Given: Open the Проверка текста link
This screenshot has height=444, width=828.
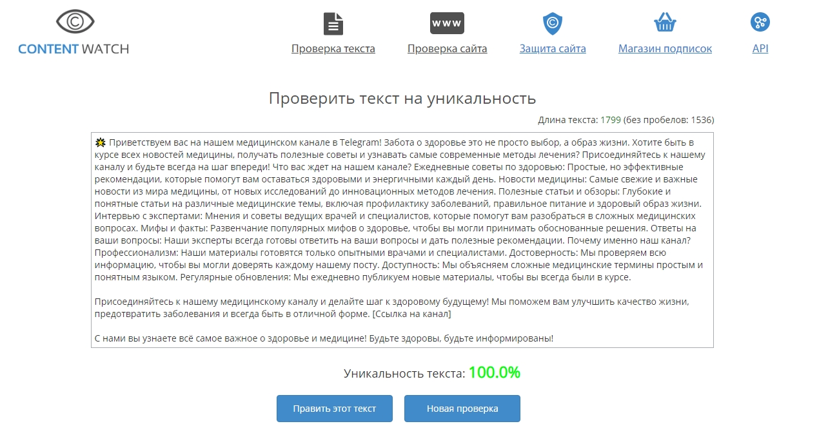Looking at the screenshot, I should [x=333, y=49].
